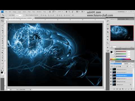Click the Zoom tool in application bar
Screen dimensions: 135x101
click(69, 12)
